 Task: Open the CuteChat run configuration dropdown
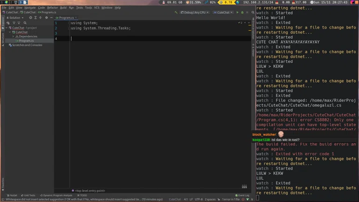tap(223, 12)
